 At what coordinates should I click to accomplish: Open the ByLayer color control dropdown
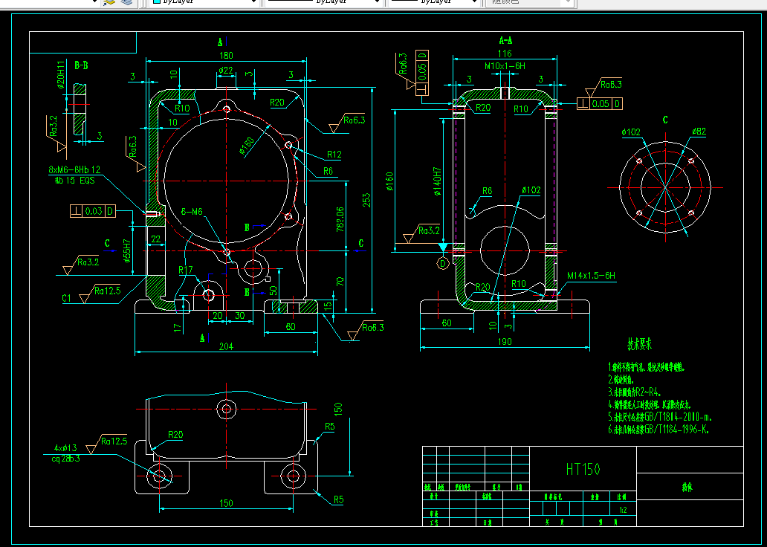click(x=205, y=2)
